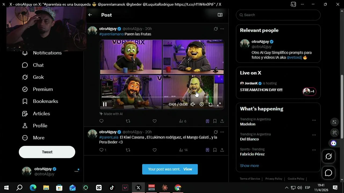Open the floating messages chat button
This screenshot has width=344, height=193.
328,173
